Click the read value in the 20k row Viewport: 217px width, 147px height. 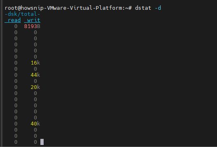click(16, 87)
